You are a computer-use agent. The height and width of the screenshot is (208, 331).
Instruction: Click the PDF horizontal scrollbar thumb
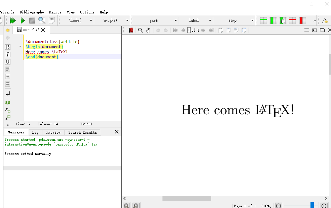pos(187,198)
